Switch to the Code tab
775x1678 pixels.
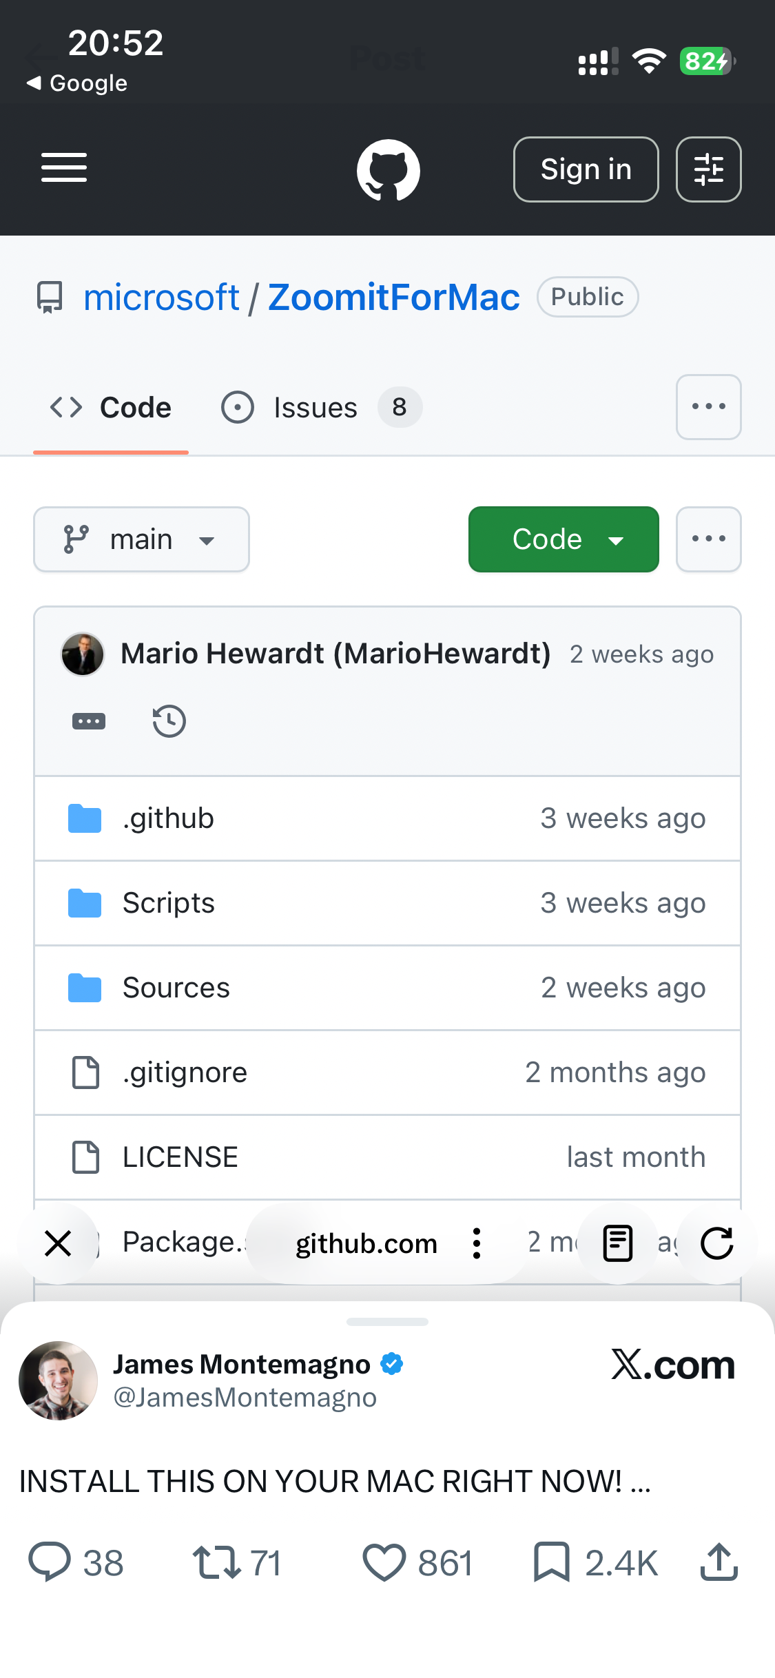111,408
